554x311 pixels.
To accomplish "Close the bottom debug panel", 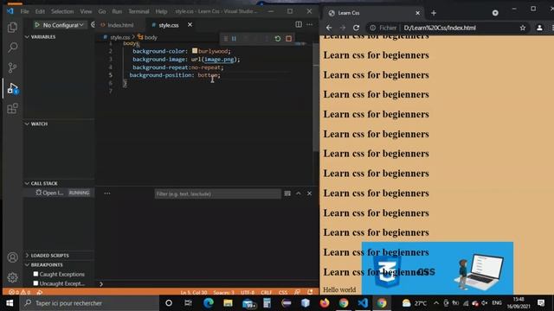I will coord(310,194).
